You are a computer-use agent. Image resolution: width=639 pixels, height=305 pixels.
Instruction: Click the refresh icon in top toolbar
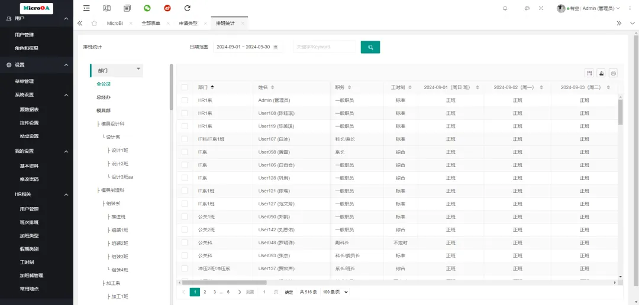coord(188,8)
